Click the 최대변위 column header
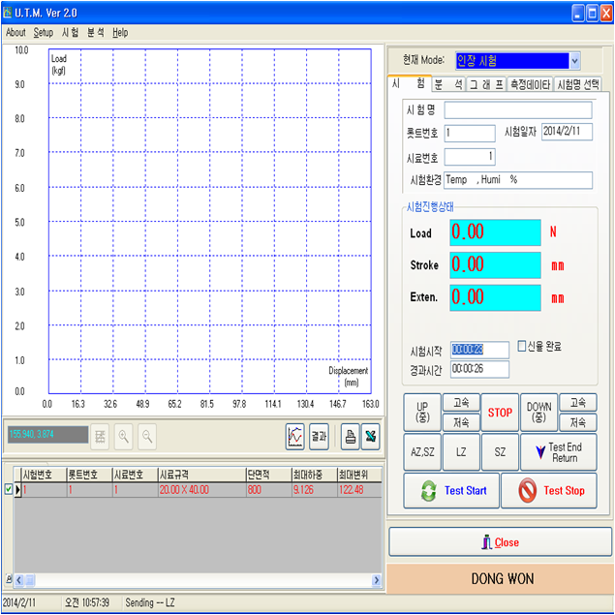Image resolution: width=615 pixels, height=615 pixels. tap(359, 475)
